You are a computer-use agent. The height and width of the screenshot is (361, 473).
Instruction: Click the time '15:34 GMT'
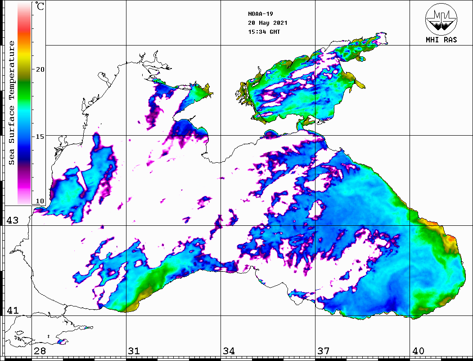click(x=264, y=32)
